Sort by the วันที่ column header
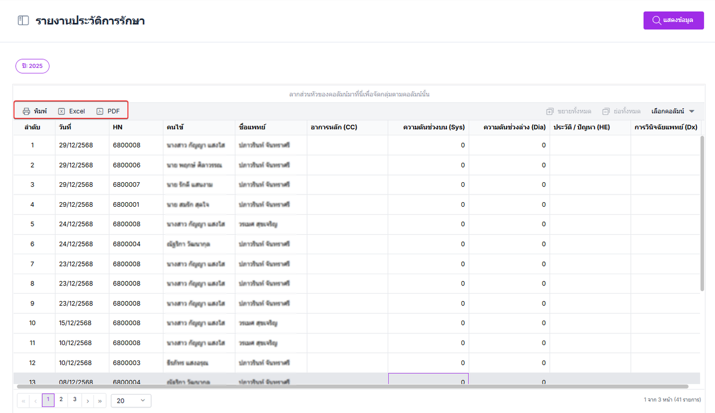The image size is (715, 413). coord(65,127)
